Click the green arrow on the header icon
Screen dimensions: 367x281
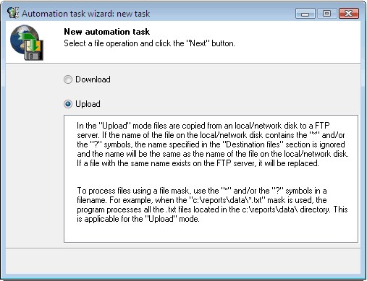[x=29, y=41]
